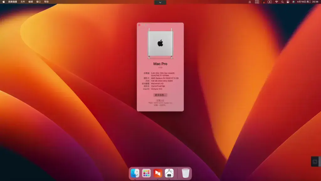Click the 更多信息... button

pyautogui.click(x=160, y=95)
